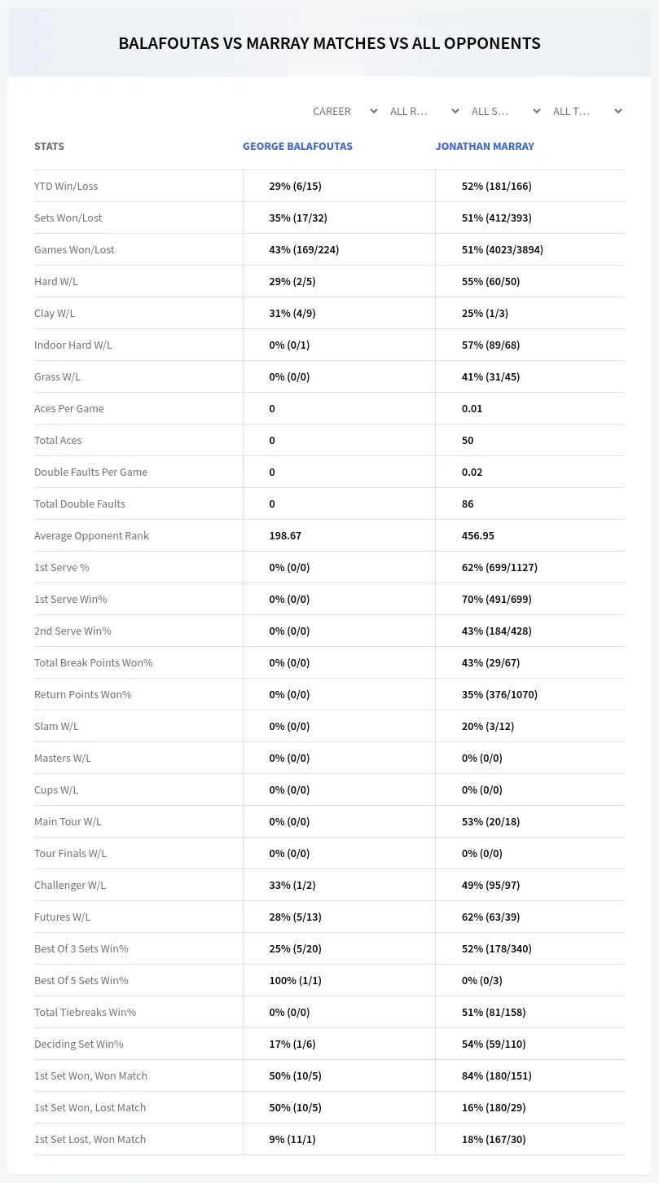Select the Average Opponent Rank row label

point(91,535)
